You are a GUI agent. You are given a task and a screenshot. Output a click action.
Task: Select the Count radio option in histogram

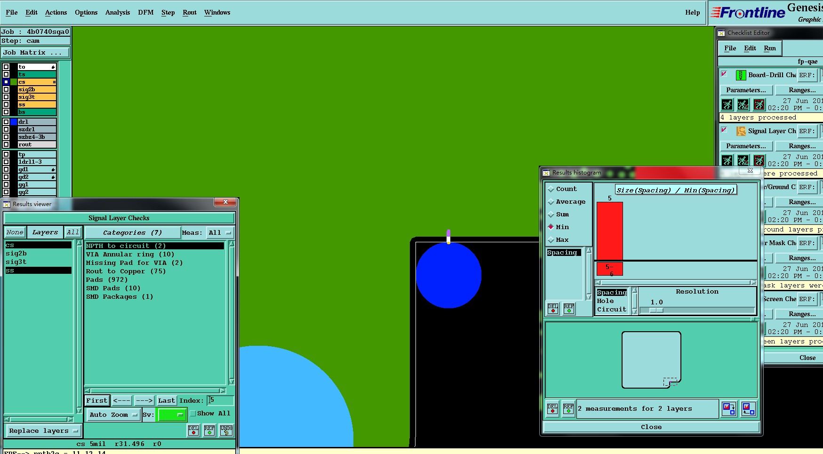click(551, 189)
